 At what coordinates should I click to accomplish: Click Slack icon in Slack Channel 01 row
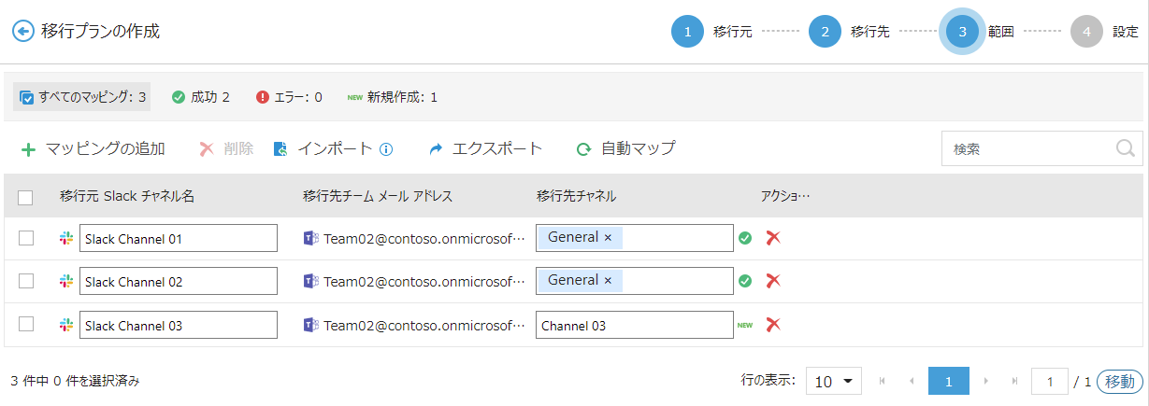click(66, 239)
